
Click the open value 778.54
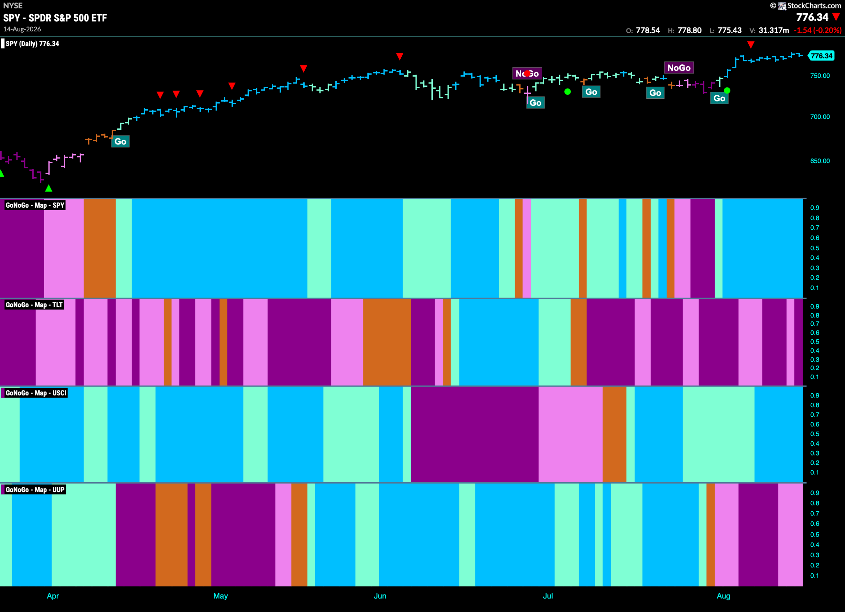(648, 31)
